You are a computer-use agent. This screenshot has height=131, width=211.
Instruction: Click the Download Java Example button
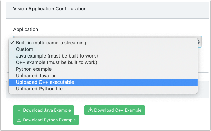coord(44,110)
